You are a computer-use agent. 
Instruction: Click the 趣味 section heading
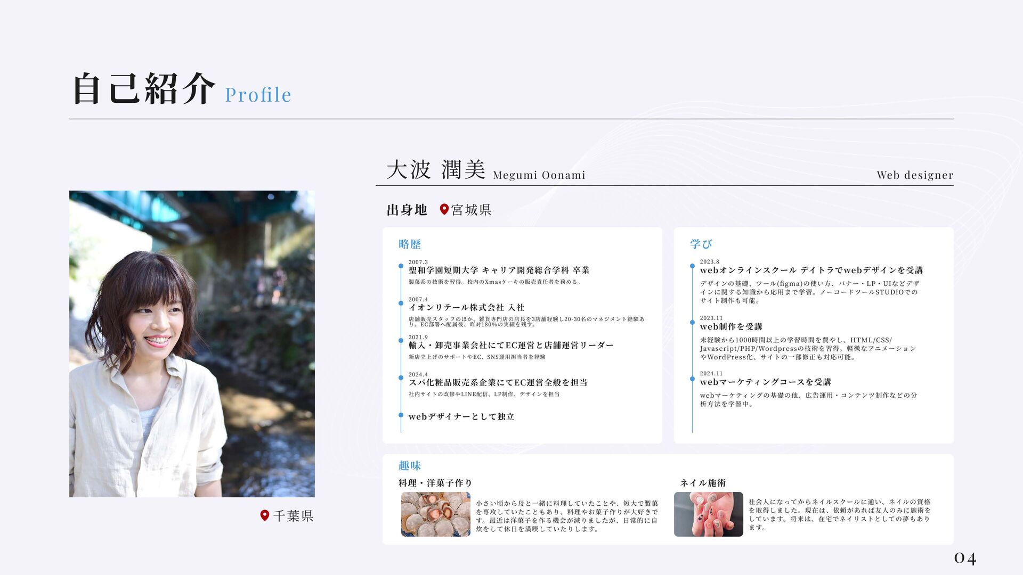click(410, 466)
